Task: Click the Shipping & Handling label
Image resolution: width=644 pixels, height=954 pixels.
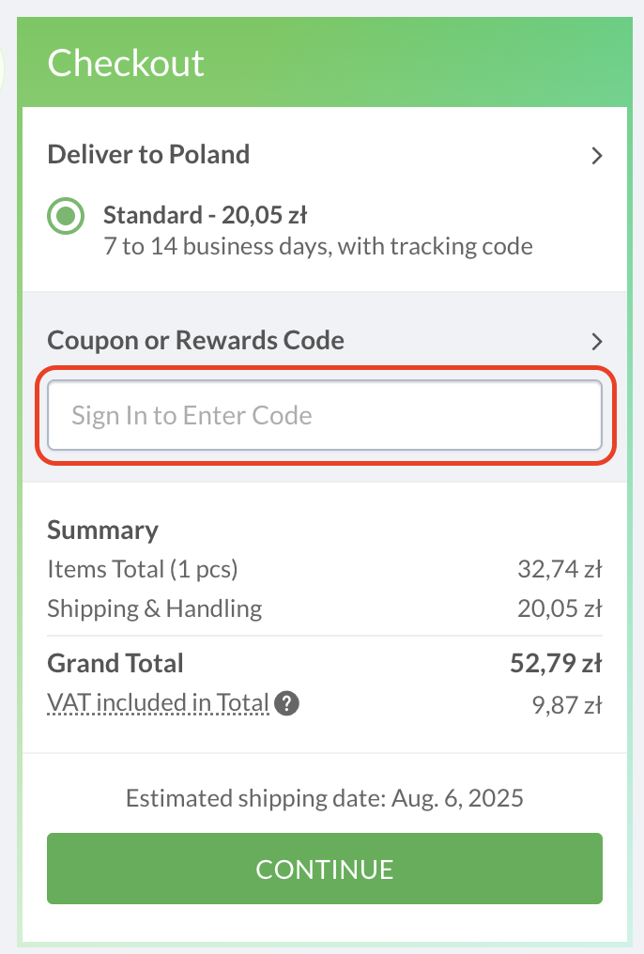Action: tap(155, 608)
